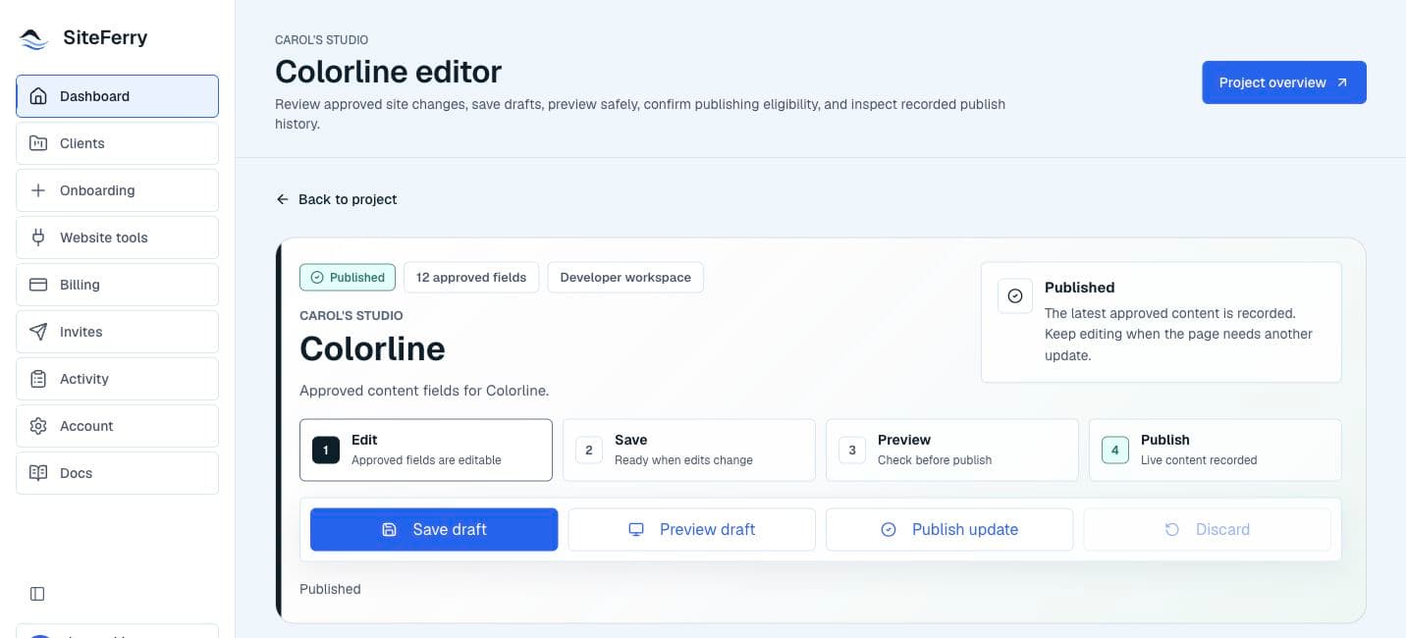
Task: Click the Published text below action buttons
Action: click(330, 589)
